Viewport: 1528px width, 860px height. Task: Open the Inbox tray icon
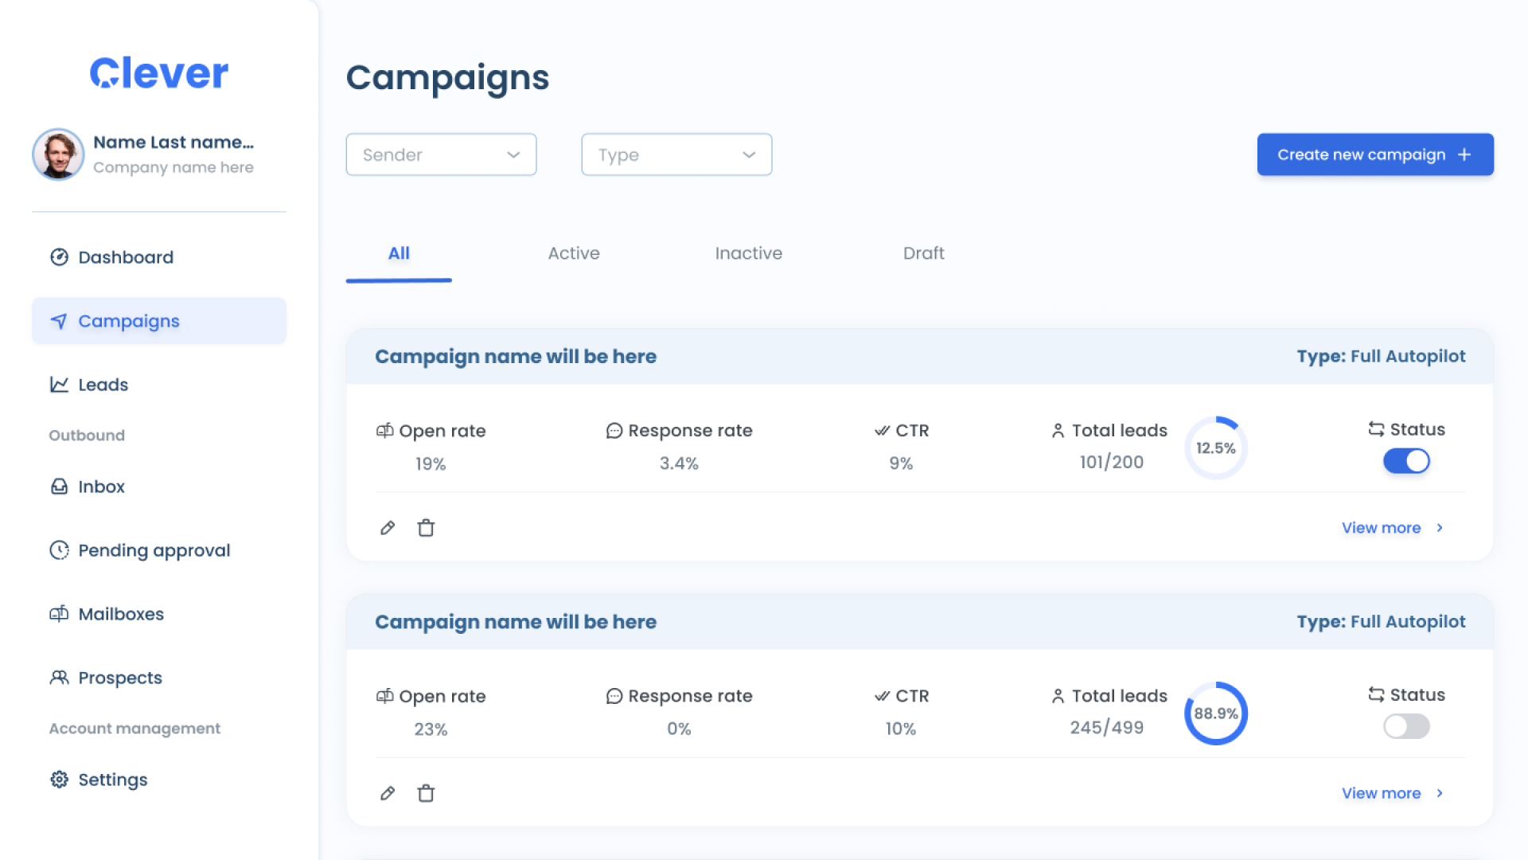coord(59,487)
